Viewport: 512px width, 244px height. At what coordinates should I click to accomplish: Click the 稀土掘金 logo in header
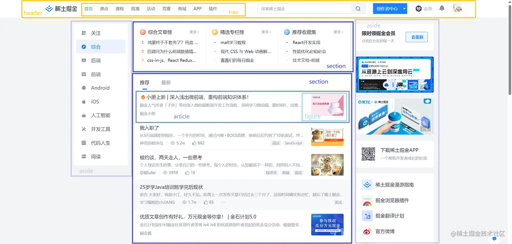pos(61,9)
